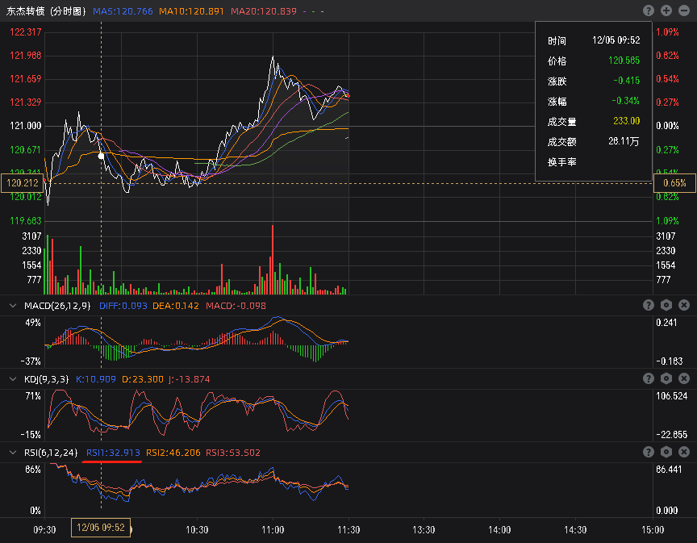
Task: Open the MACD settings gear icon
Action: 665,304
